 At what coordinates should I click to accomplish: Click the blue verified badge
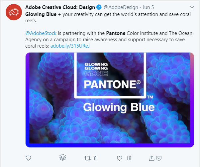99,7
